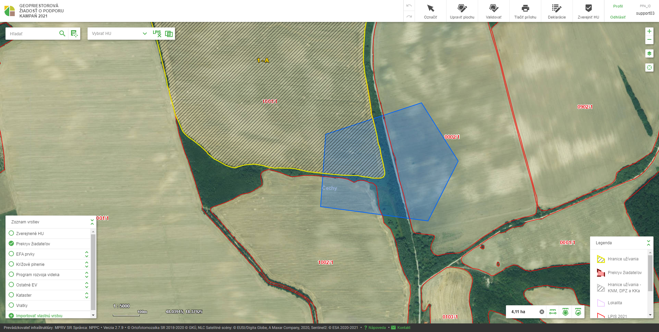Select the Označiť arrow tool
659x332 pixels.
[x=430, y=11]
